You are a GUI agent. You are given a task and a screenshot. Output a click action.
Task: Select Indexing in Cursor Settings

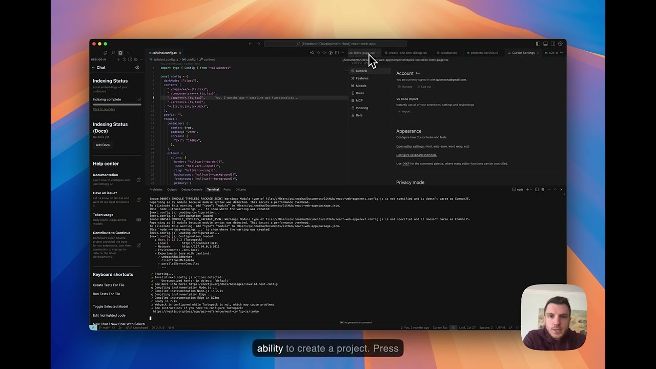[x=371, y=108]
